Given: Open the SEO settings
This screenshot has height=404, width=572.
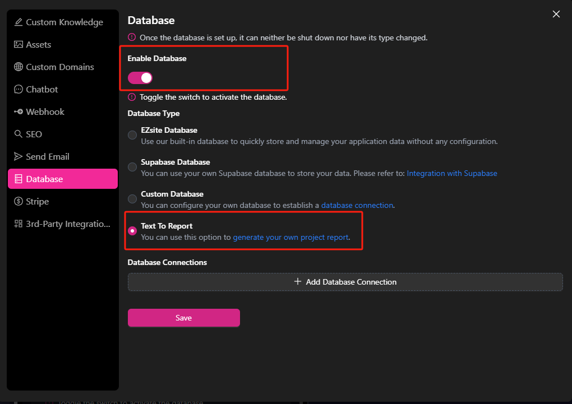Looking at the screenshot, I should (63, 134).
